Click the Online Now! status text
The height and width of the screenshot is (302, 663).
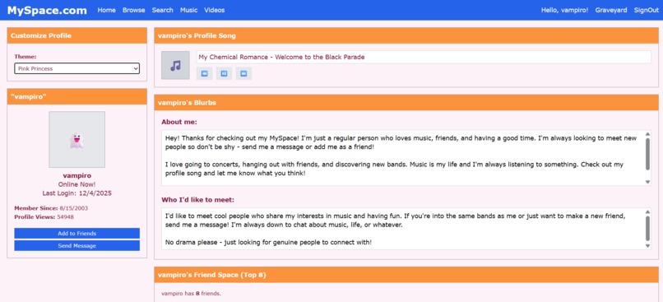coord(77,184)
